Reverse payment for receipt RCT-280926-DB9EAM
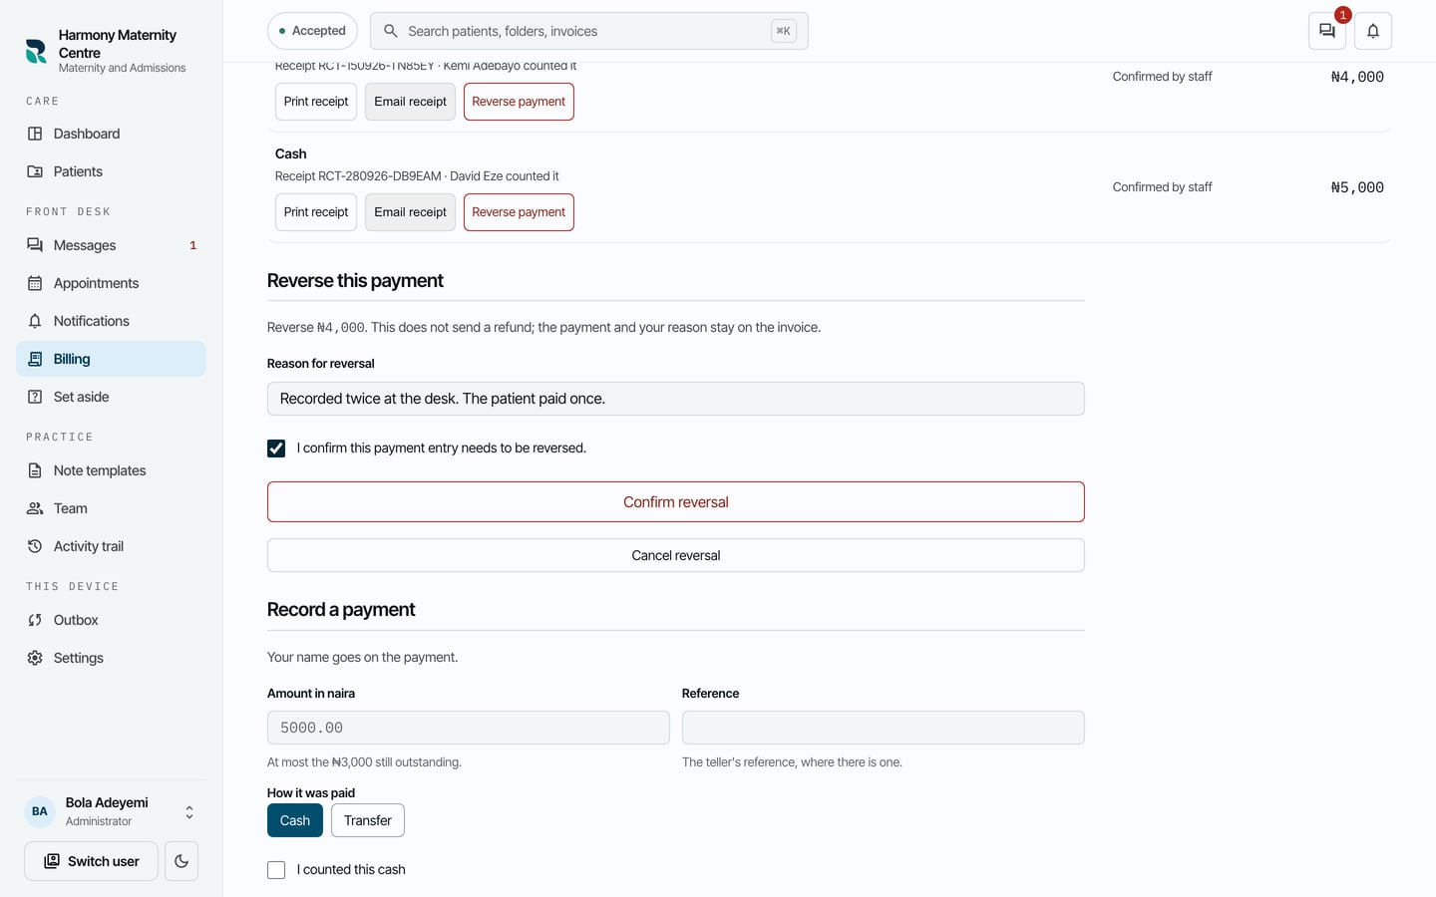The width and height of the screenshot is (1436, 897). click(519, 212)
